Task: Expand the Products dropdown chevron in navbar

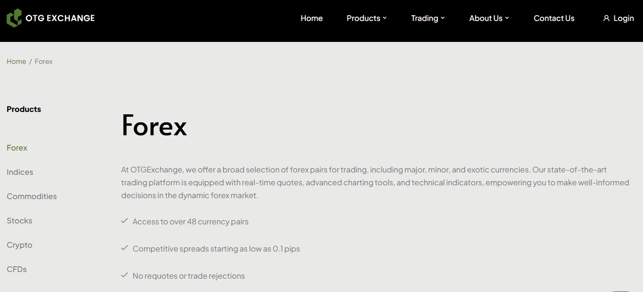Action: coord(385,18)
